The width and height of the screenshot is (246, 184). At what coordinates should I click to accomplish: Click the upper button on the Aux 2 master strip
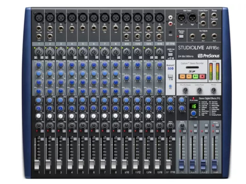pos(206,125)
